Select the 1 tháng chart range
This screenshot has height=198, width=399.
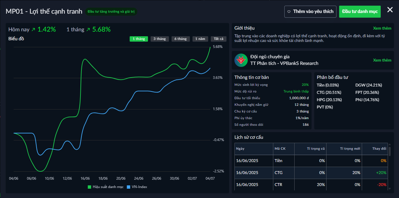[139, 39]
